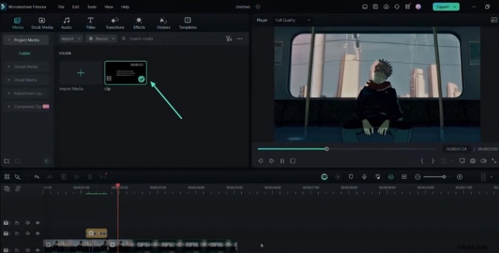Set the mark in point
This screenshot has height=253, width=499.
(x=422, y=161)
